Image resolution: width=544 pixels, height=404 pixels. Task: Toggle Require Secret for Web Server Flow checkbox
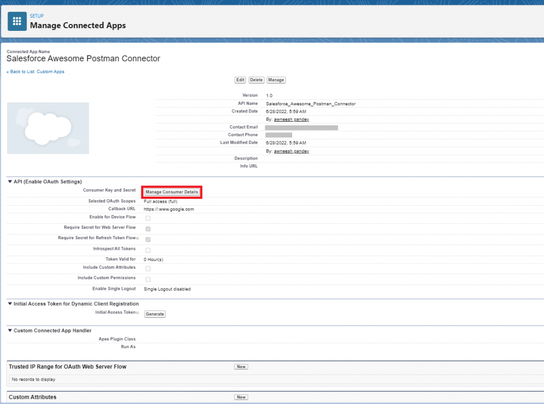[x=148, y=229]
